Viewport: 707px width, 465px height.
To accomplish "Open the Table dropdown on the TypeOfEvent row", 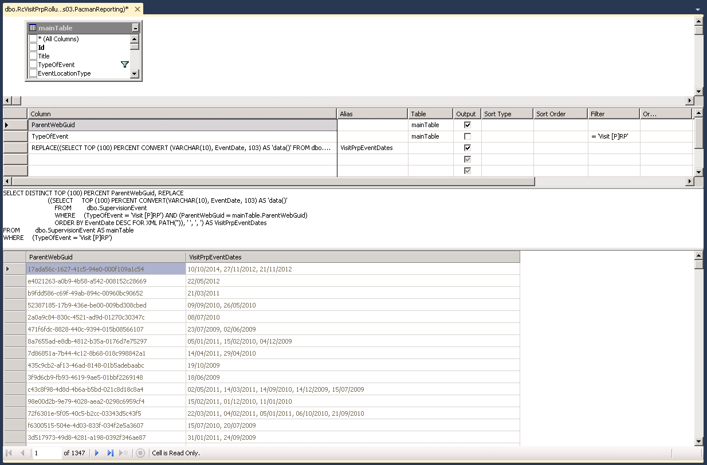I will click(431, 136).
